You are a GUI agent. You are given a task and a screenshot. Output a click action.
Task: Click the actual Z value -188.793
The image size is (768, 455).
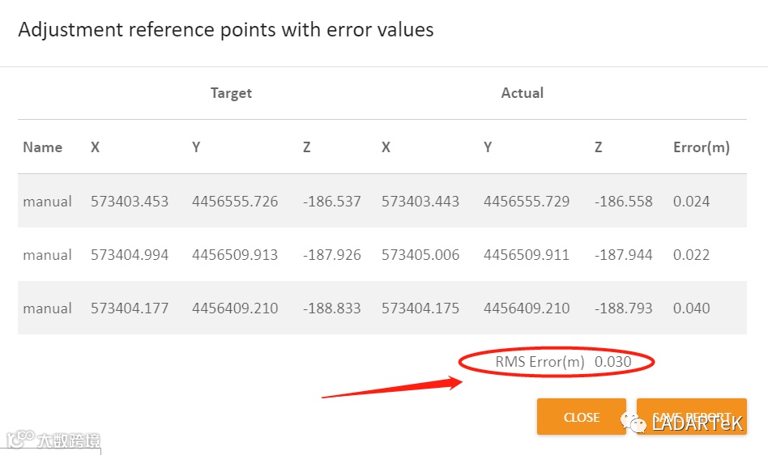(x=623, y=308)
